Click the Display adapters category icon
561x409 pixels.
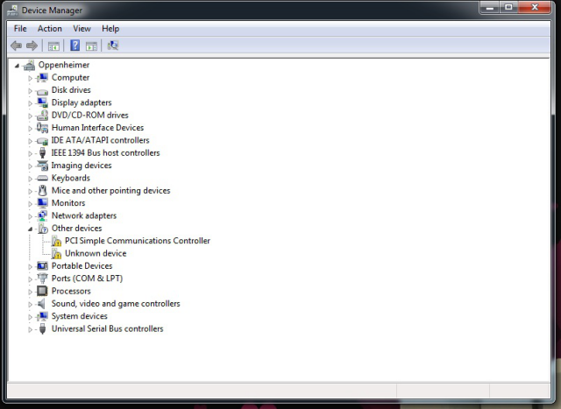point(42,102)
